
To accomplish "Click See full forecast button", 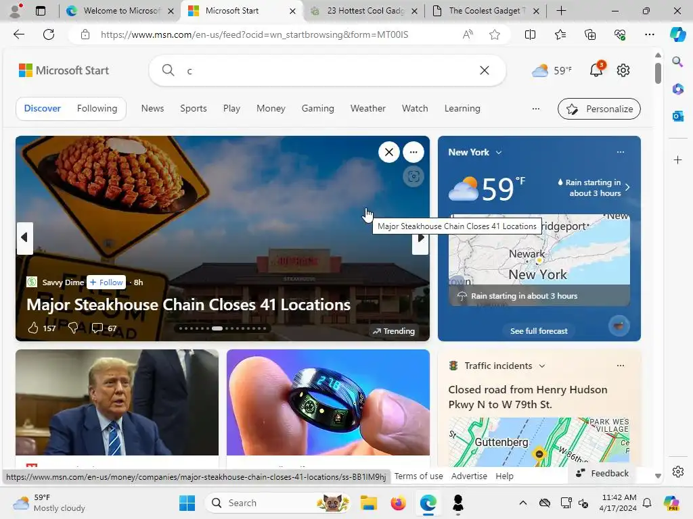I will [x=539, y=331].
